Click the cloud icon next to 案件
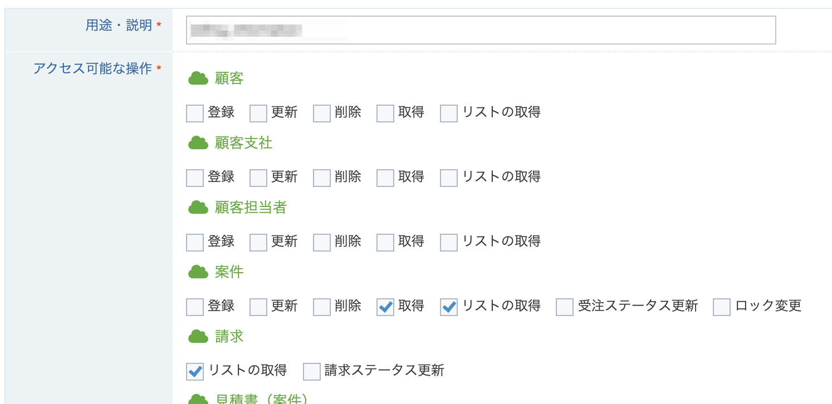 tap(198, 272)
